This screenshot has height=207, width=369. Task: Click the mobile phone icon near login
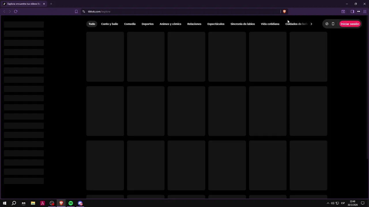point(333,24)
